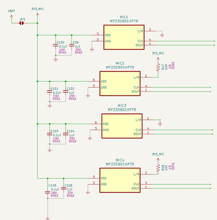Select capacitor C99 symbol
The height and width of the screenshot is (220, 217).
71,45
